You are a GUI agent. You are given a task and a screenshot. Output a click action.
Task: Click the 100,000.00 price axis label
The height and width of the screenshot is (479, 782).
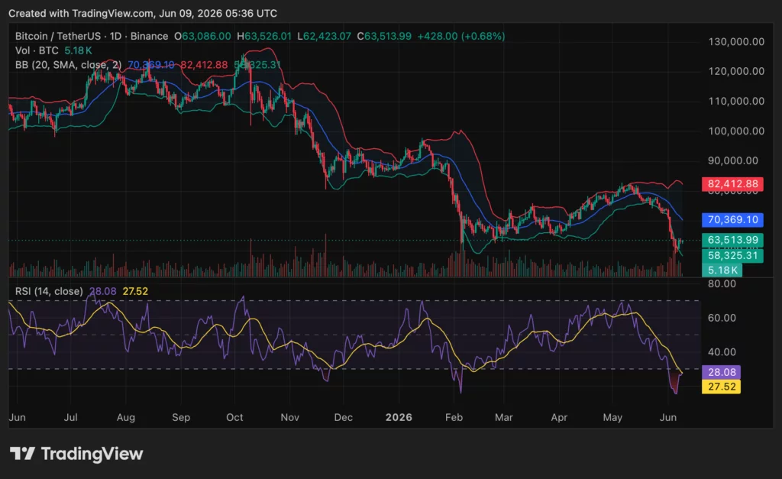pyautogui.click(x=736, y=131)
